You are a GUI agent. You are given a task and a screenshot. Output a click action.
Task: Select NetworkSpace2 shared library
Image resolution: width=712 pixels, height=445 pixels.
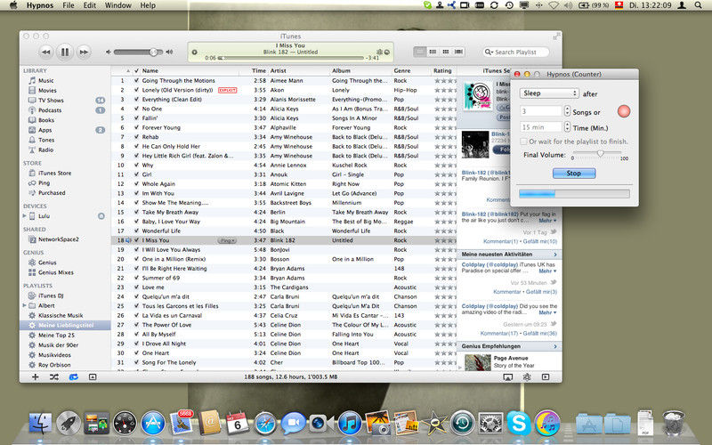point(58,239)
